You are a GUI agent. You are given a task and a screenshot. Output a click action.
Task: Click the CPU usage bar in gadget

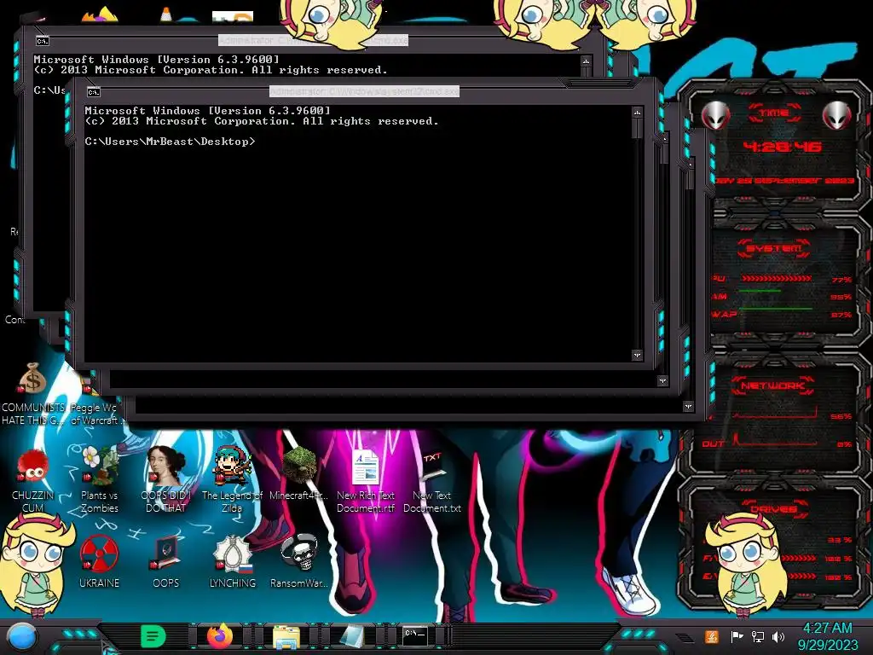(776, 278)
